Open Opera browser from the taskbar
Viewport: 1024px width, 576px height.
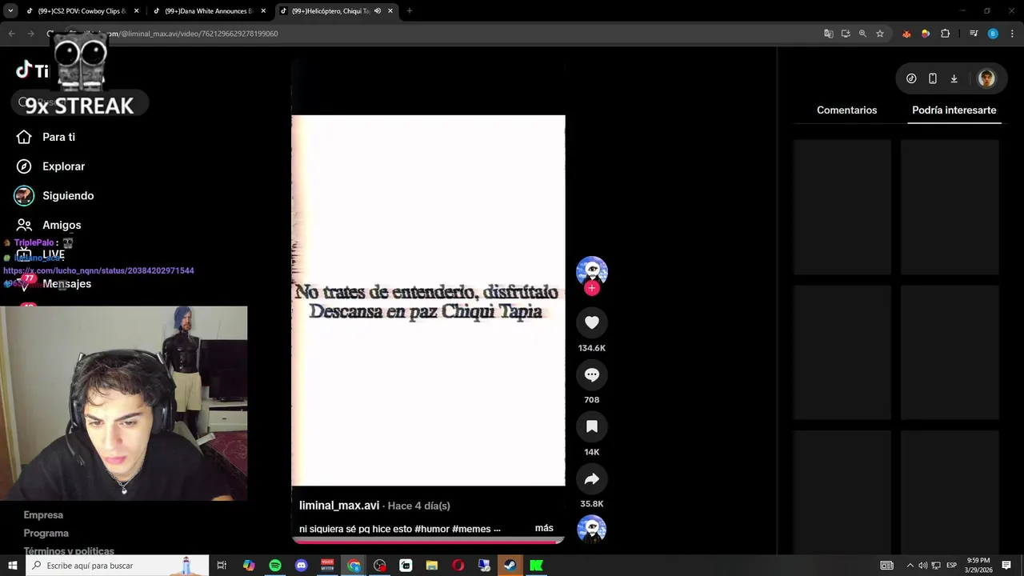[x=458, y=566]
